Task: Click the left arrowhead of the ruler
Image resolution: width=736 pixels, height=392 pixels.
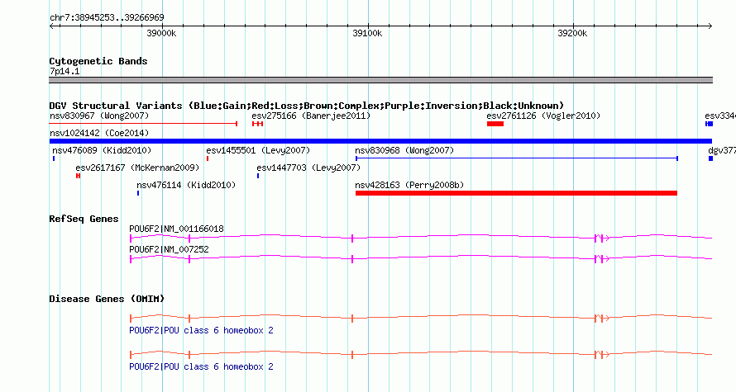Action: (x=52, y=26)
